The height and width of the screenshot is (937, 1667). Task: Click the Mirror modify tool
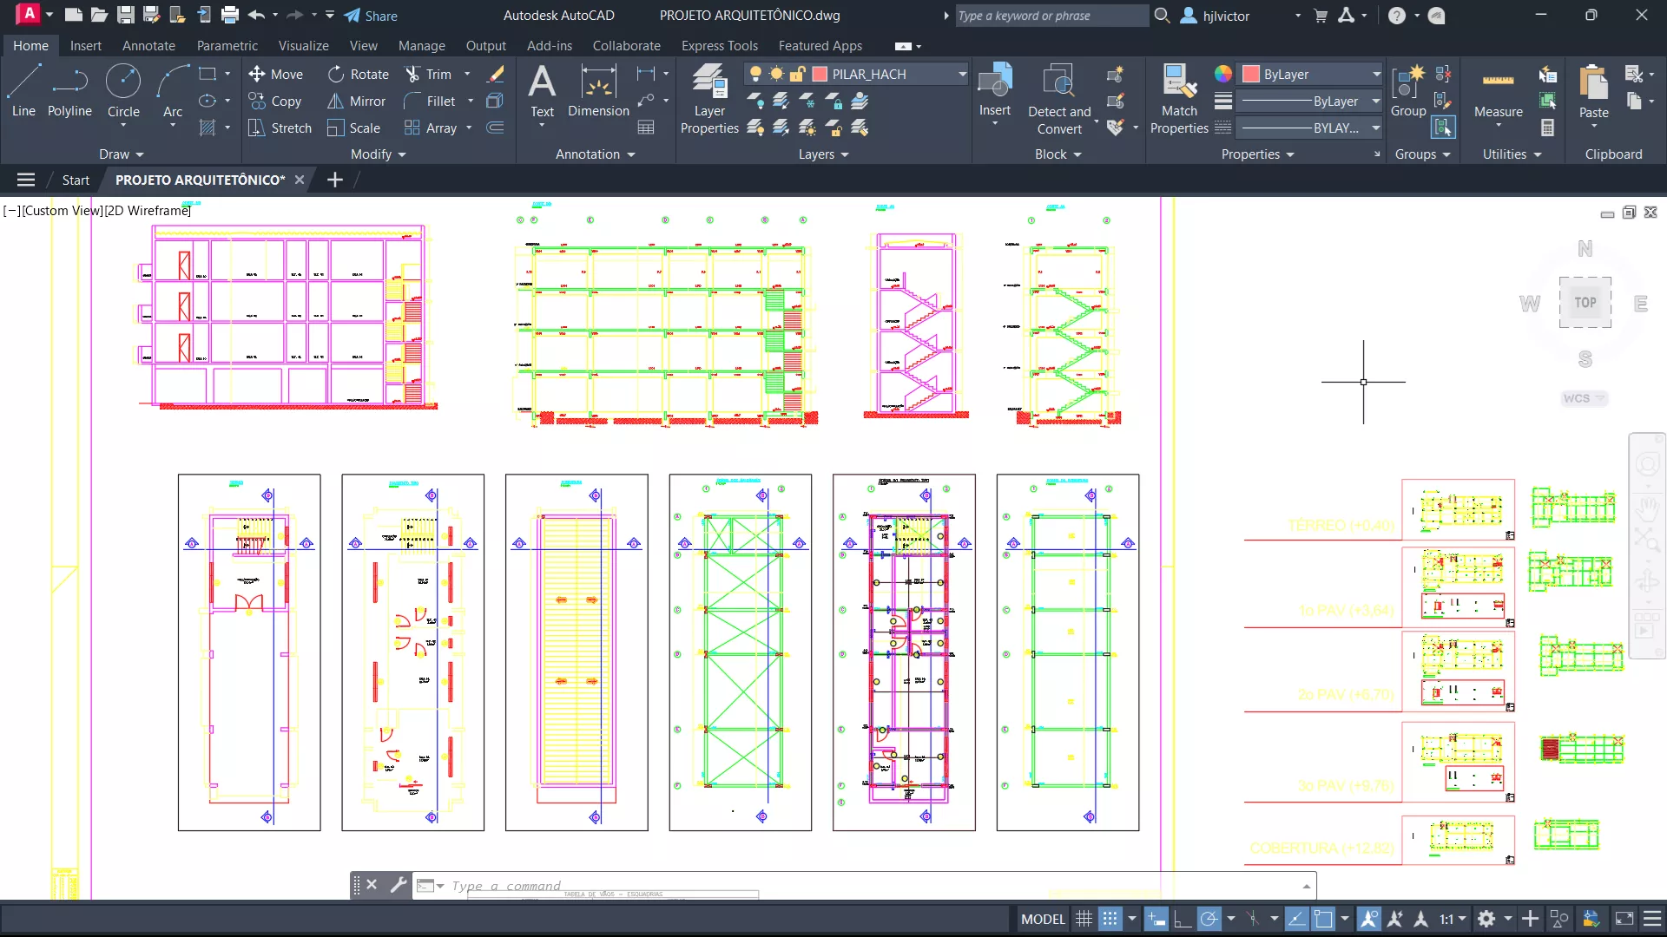click(356, 102)
